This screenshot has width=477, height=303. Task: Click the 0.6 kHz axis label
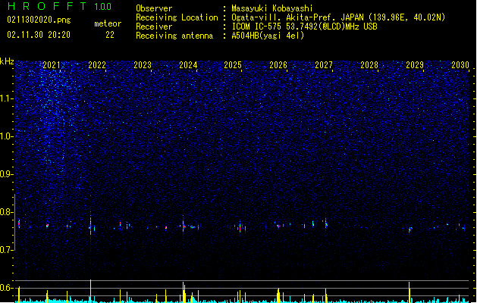pos(6,288)
